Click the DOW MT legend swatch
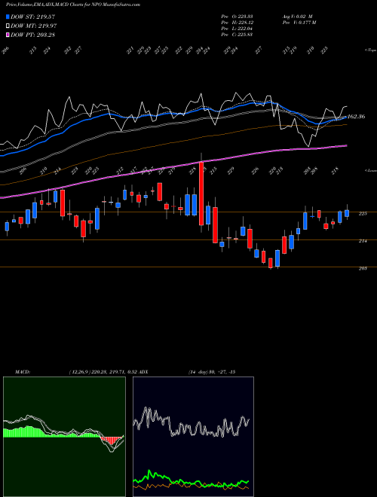The image size is (377, 497). 8,26
